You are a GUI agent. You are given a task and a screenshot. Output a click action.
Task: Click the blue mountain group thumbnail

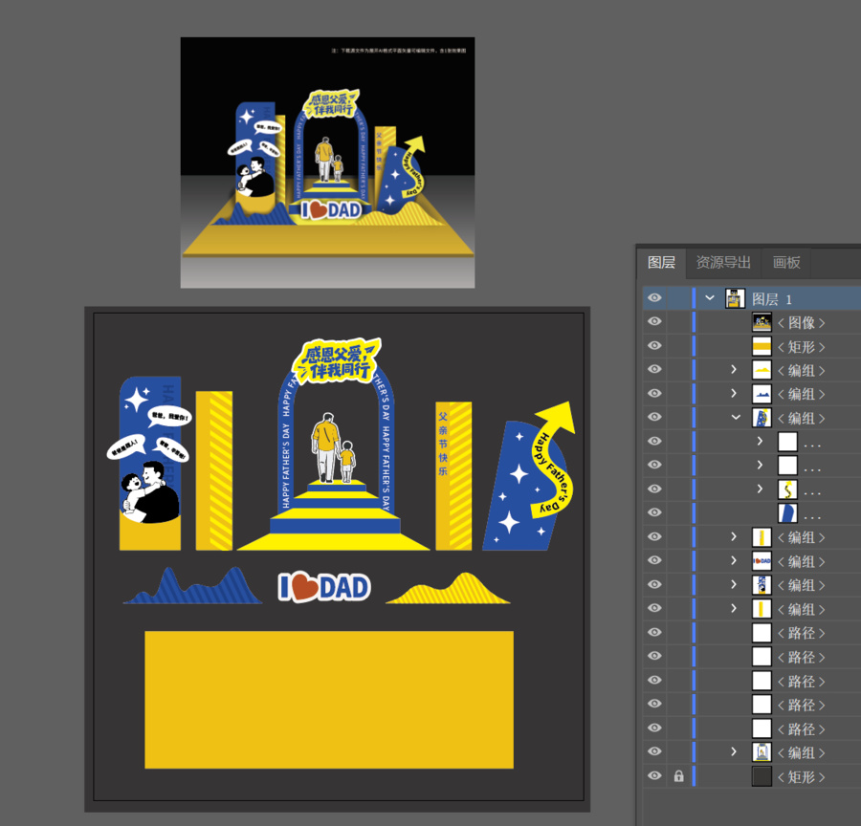[x=762, y=394]
